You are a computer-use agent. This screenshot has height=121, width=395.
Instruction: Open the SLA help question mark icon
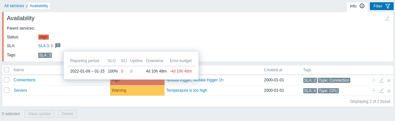click(x=58, y=46)
